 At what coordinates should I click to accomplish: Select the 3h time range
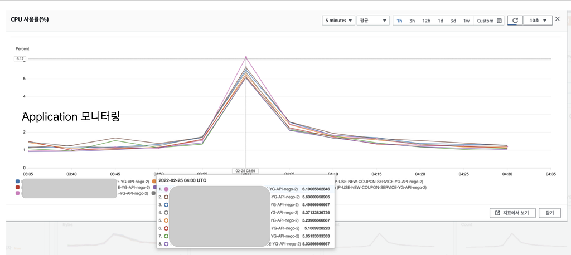pyautogui.click(x=412, y=21)
